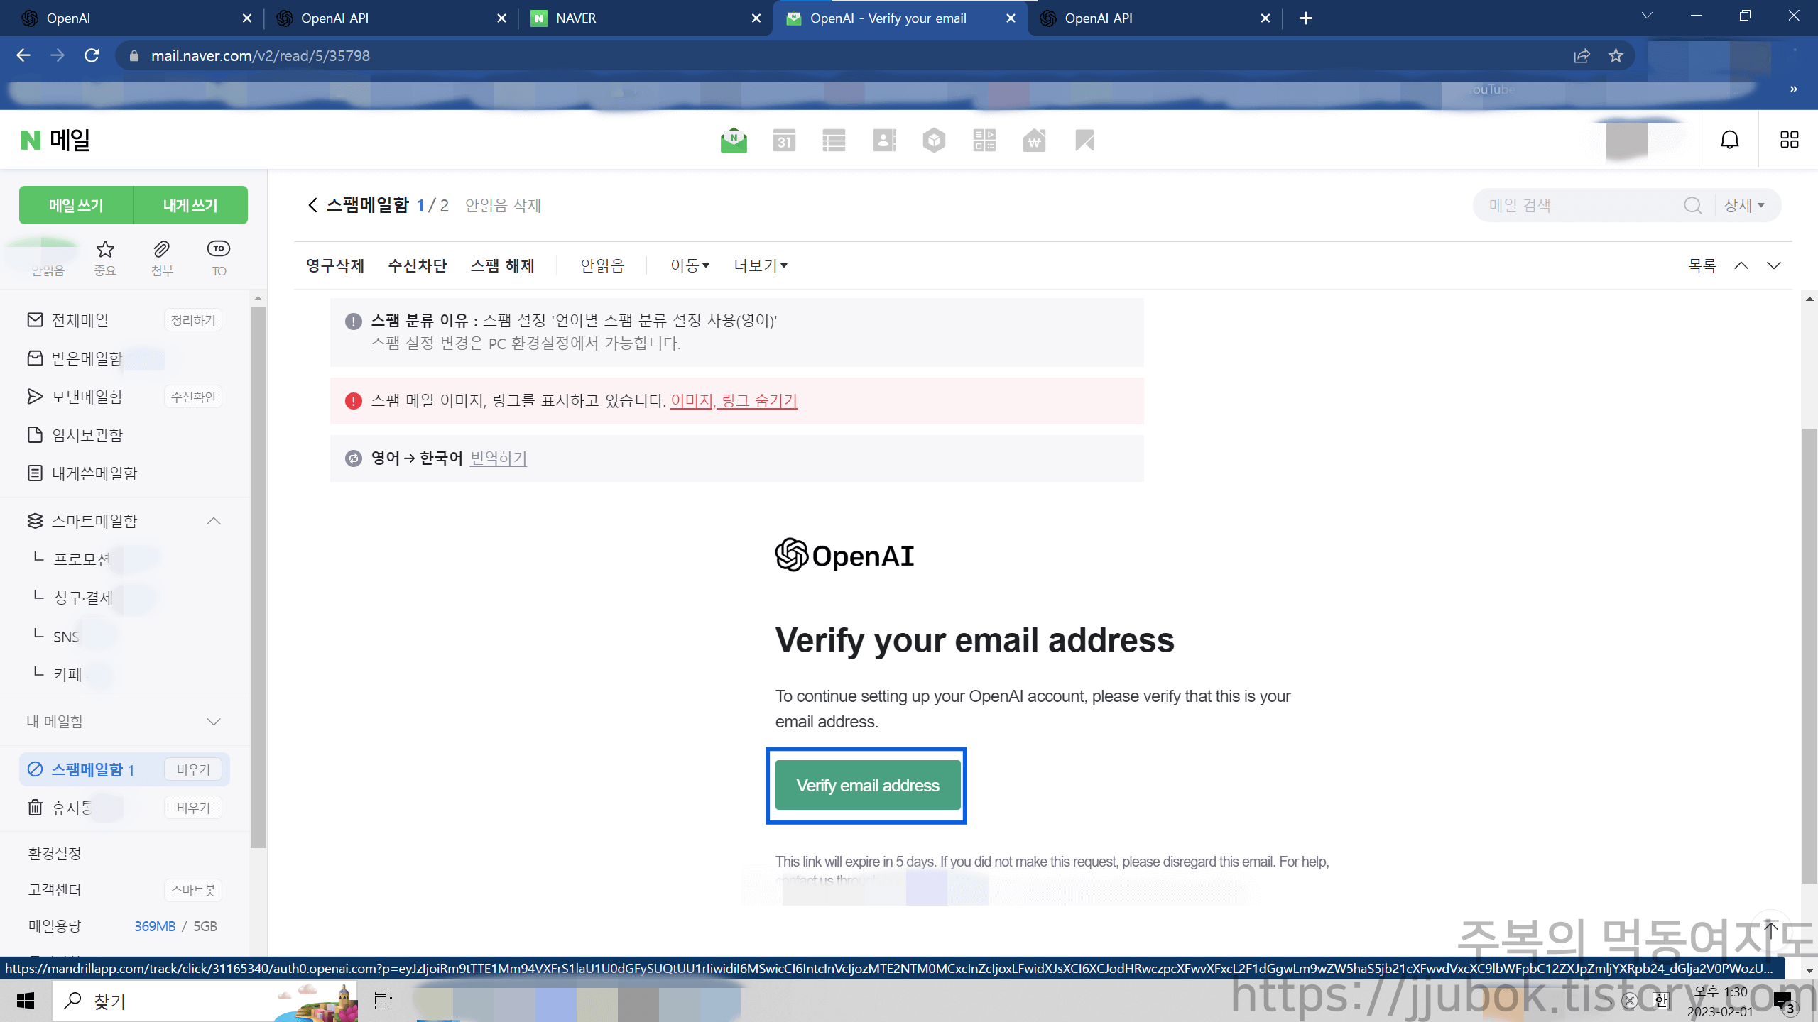
Task: Click the 369MB mail storage usage indicator
Action: [x=155, y=926]
